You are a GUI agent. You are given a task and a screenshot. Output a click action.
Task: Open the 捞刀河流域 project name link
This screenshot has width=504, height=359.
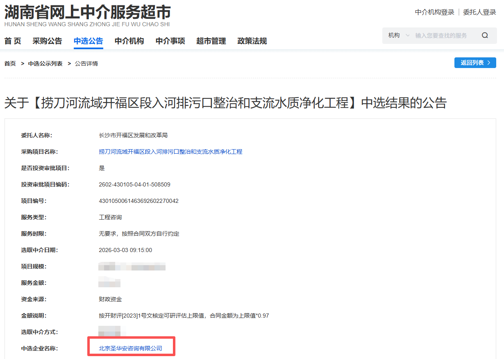pyautogui.click(x=170, y=151)
